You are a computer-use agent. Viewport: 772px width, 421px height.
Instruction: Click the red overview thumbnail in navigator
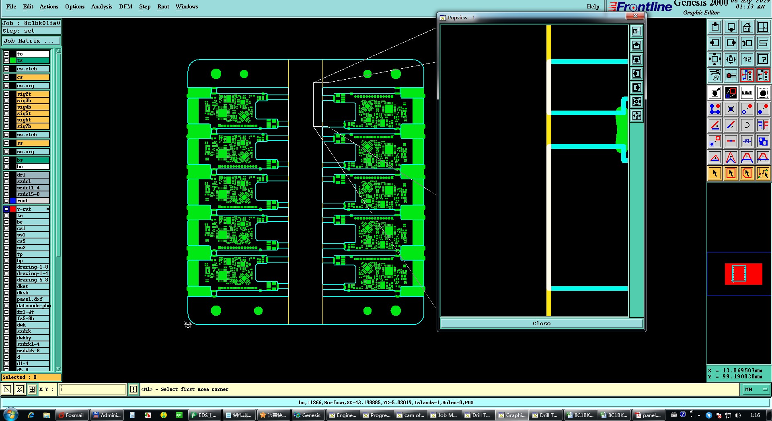[x=743, y=274]
